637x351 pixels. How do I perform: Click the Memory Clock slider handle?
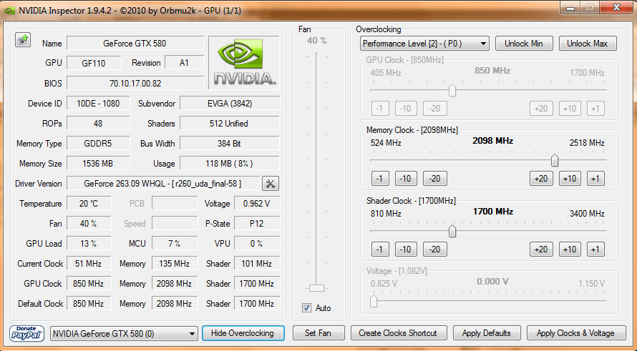click(555, 161)
